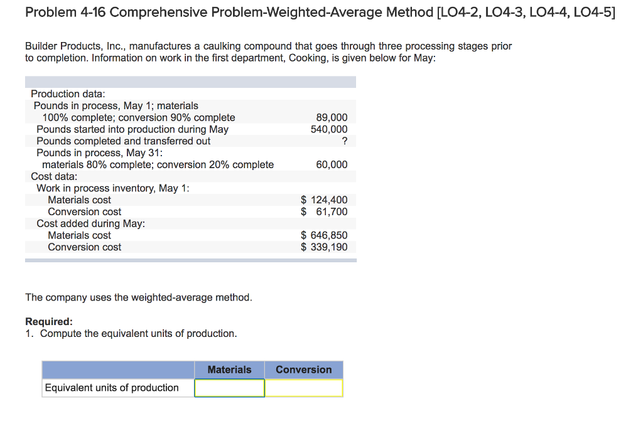Click the $61,700 conversion cost value
This screenshot has height=421, width=643.
click(327, 211)
